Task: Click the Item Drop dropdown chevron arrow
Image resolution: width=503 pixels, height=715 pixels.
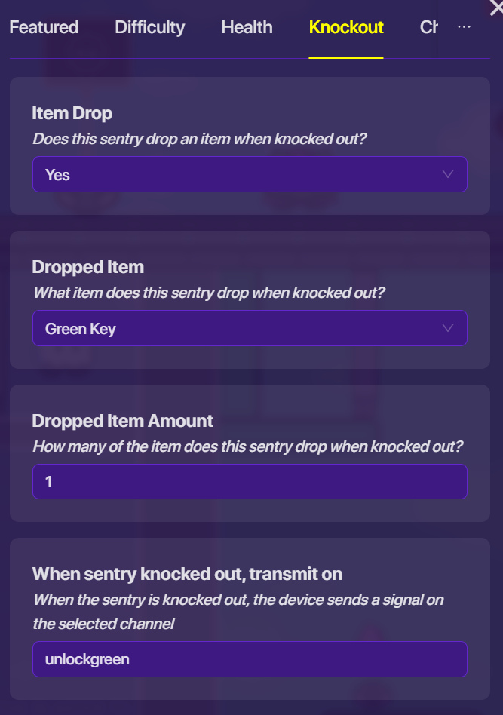Action: (448, 174)
